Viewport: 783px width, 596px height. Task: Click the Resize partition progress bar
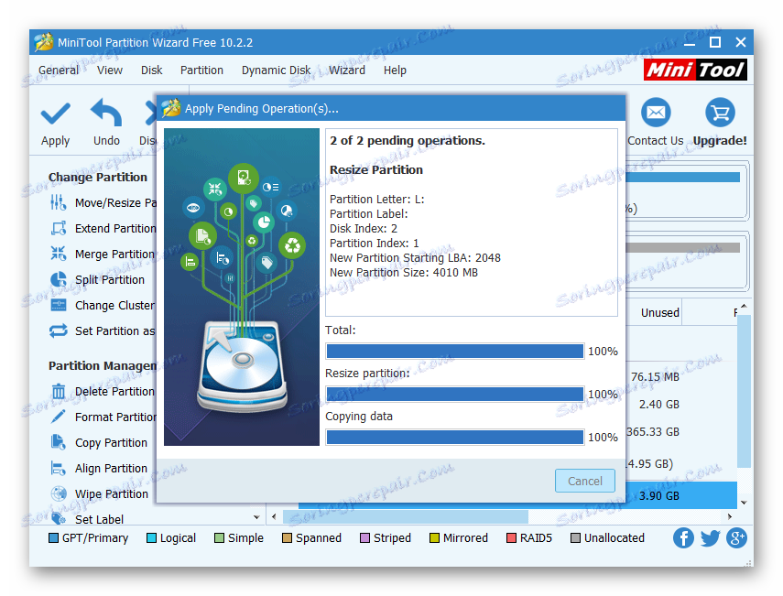455,394
